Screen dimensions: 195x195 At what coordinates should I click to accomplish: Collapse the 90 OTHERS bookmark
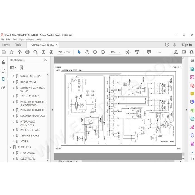click(11, 147)
